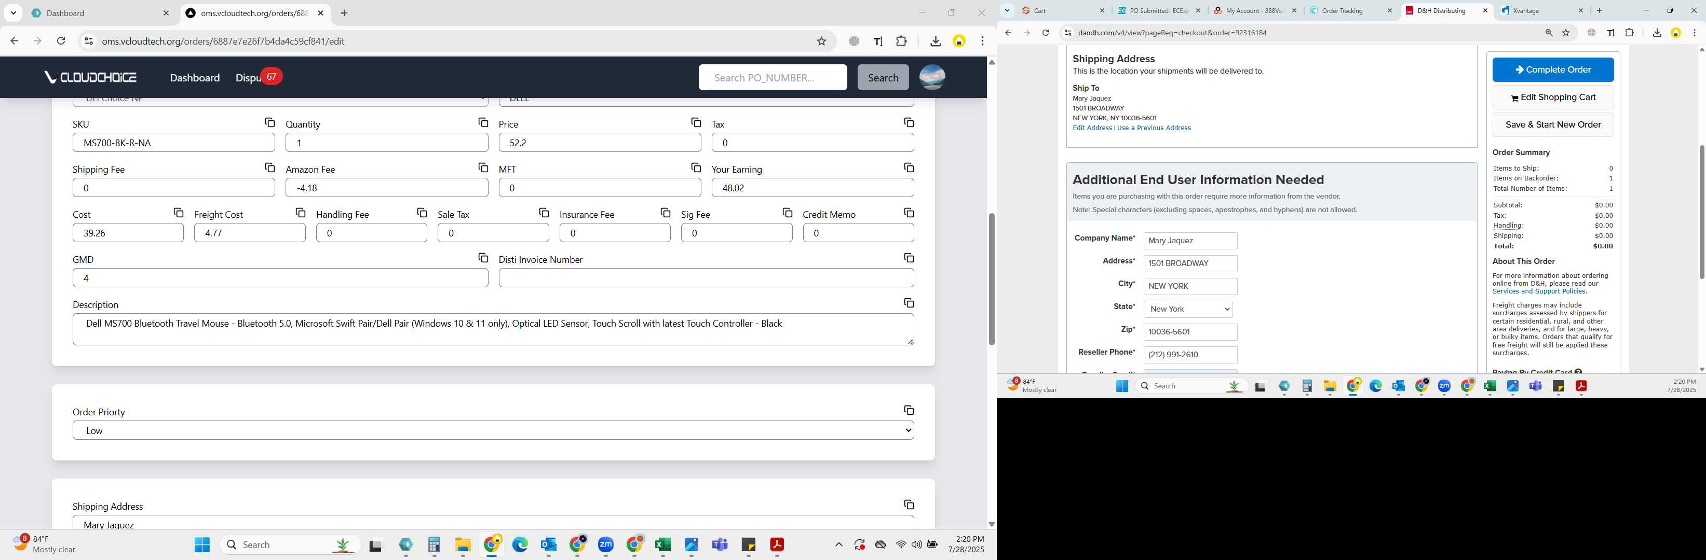1706x560 pixels.
Task: Copy the Sale Tax value
Action: click(x=544, y=212)
